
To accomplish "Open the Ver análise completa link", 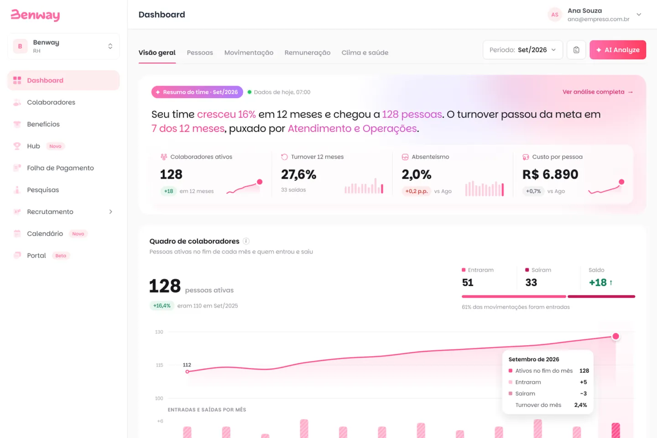I will [x=598, y=92].
